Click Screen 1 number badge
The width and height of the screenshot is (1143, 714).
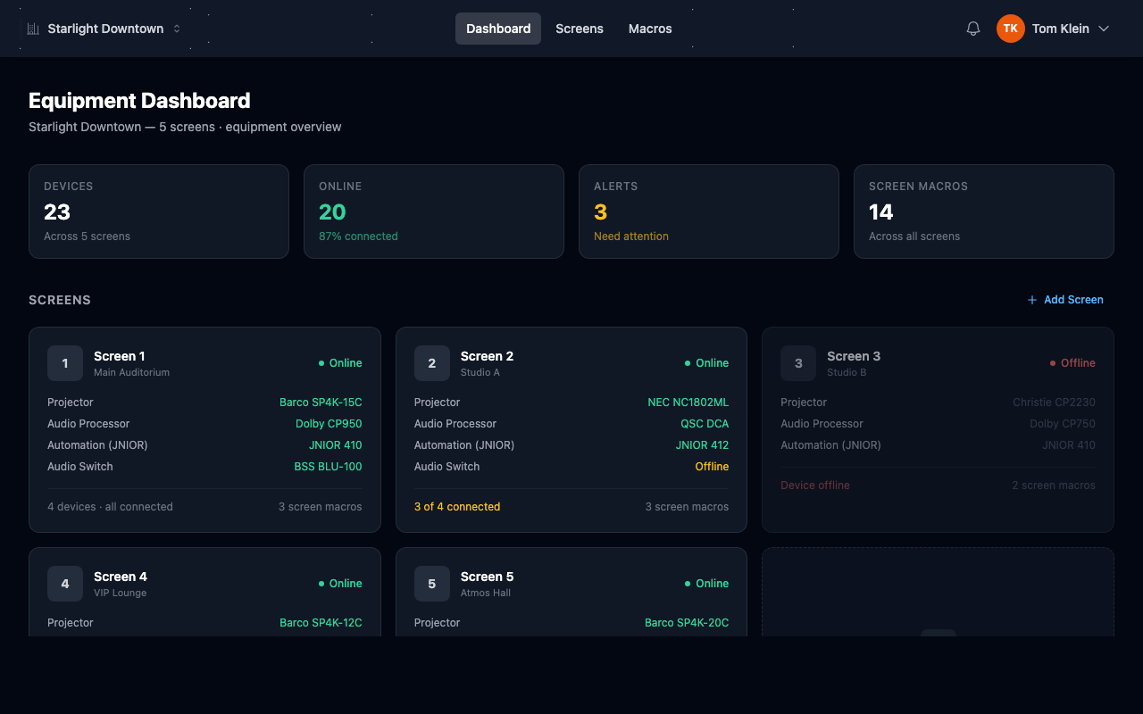[65, 363]
